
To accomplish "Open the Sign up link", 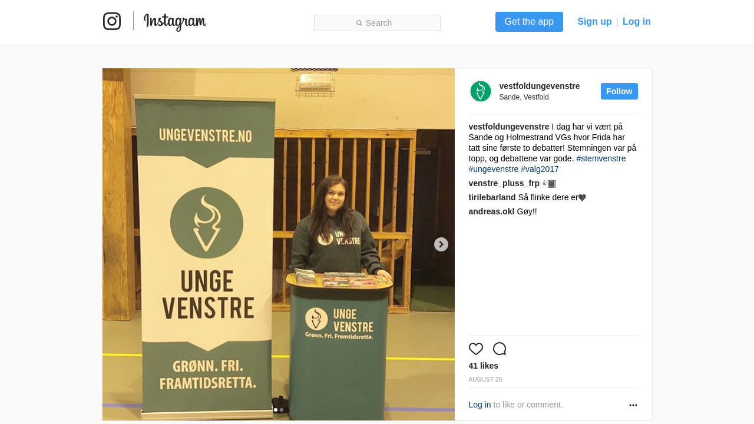I will [594, 22].
